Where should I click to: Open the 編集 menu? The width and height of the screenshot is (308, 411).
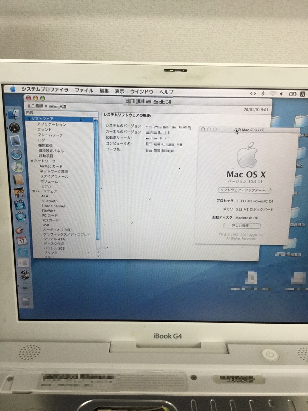click(104, 91)
